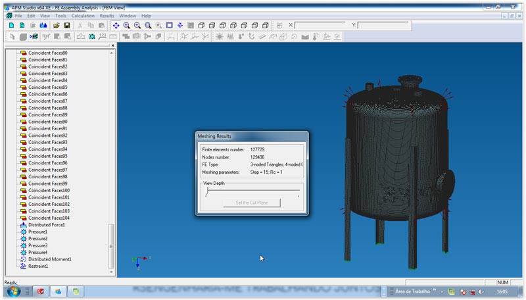The image size is (526, 300).
Task: Click the Save icon in toolbar
Action: click(x=67, y=25)
